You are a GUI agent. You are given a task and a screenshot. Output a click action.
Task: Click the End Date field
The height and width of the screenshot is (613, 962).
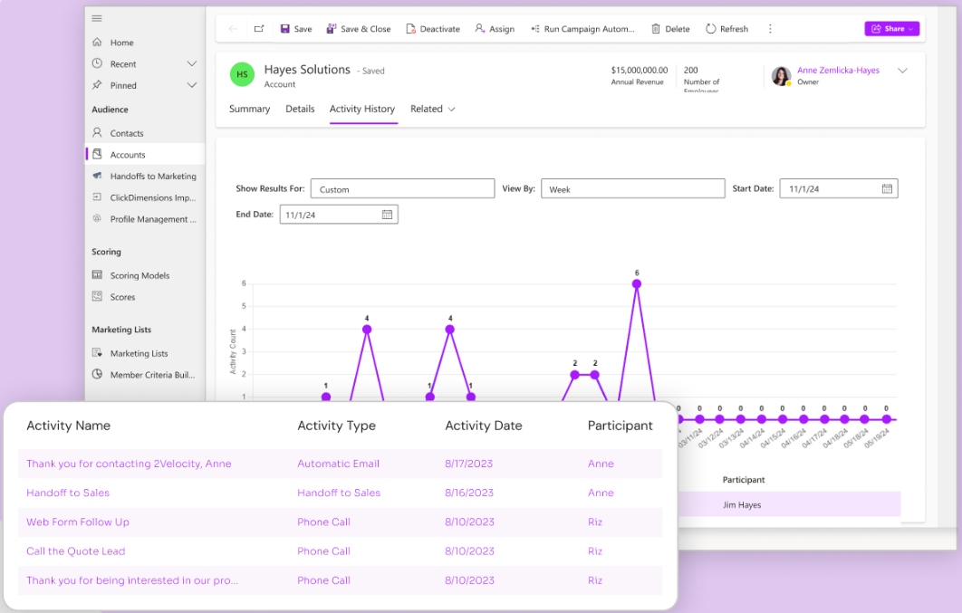[339, 215]
